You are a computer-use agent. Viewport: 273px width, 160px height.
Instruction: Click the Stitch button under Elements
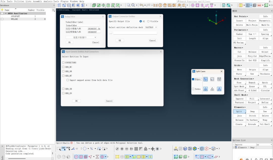click(x=252, y=116)
